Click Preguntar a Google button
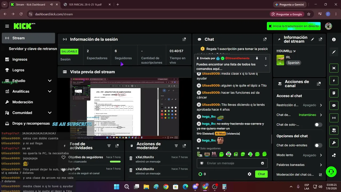Image resolution: width=341 pixels, height=192 pixels. 287,14
